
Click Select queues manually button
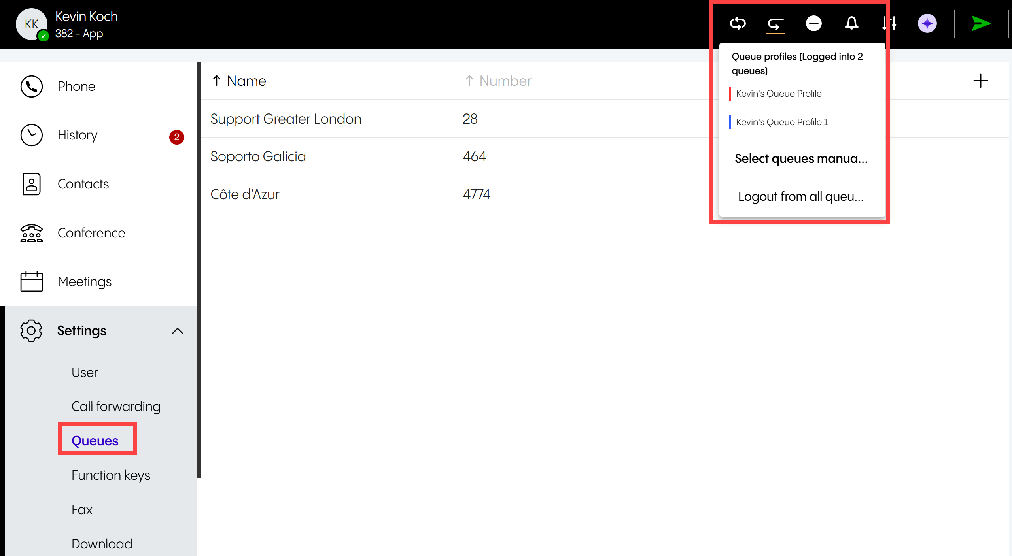[x=802, y=158]
